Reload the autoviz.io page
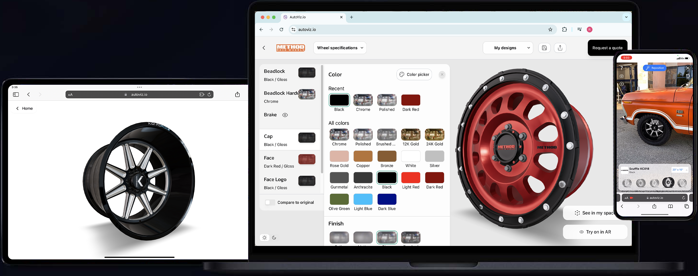Viewport: 698px width, 276px height. [x=281, y=29]
